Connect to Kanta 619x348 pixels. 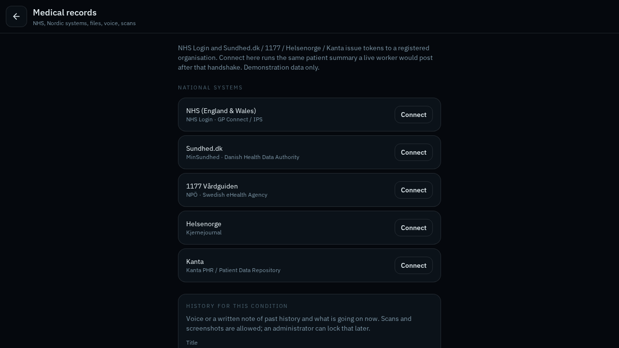pos(413,265)
